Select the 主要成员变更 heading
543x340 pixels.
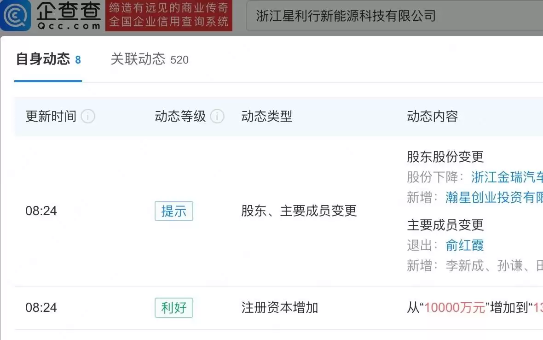click(445, 225)
